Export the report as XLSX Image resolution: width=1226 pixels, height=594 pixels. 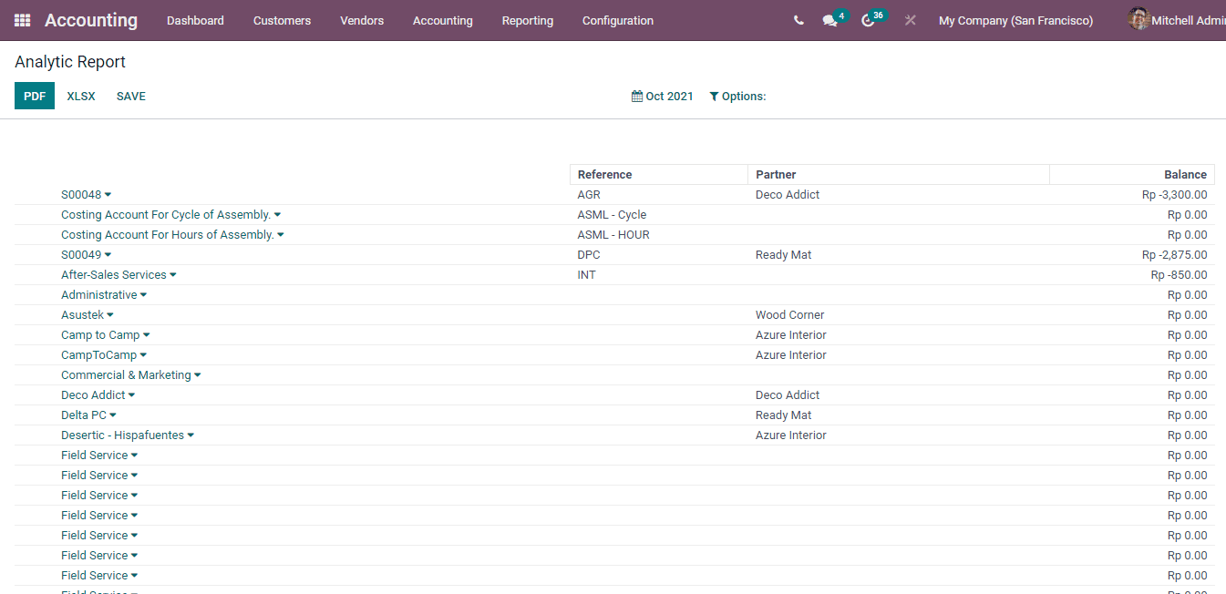coord(80,96)
